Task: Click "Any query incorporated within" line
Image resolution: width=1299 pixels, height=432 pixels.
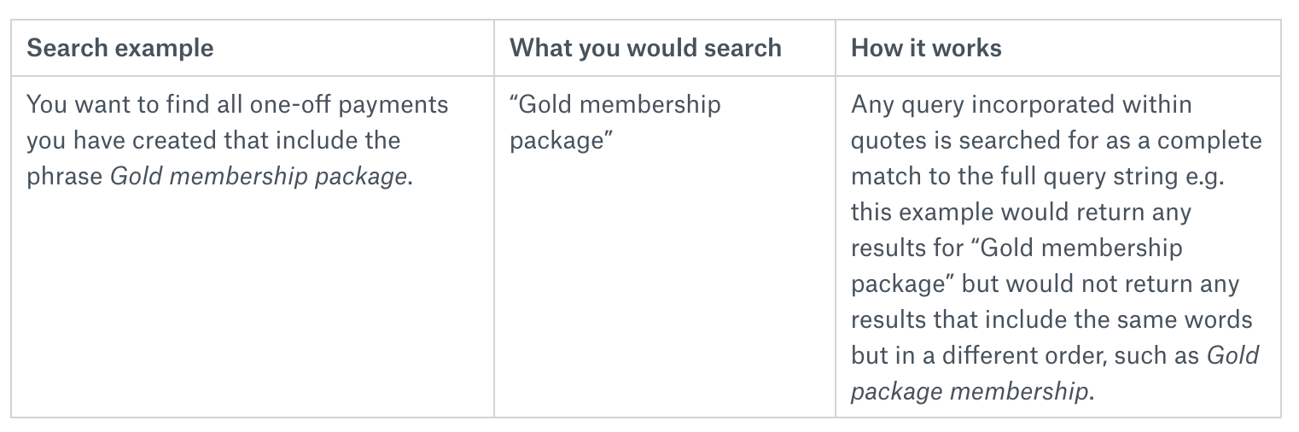Action: click(x=1022, y=105)
